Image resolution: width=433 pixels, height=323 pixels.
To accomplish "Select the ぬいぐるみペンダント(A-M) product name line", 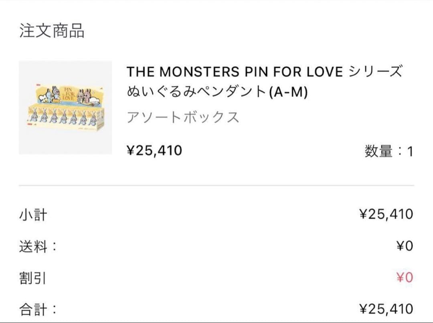I will click(x=217, y=92).
